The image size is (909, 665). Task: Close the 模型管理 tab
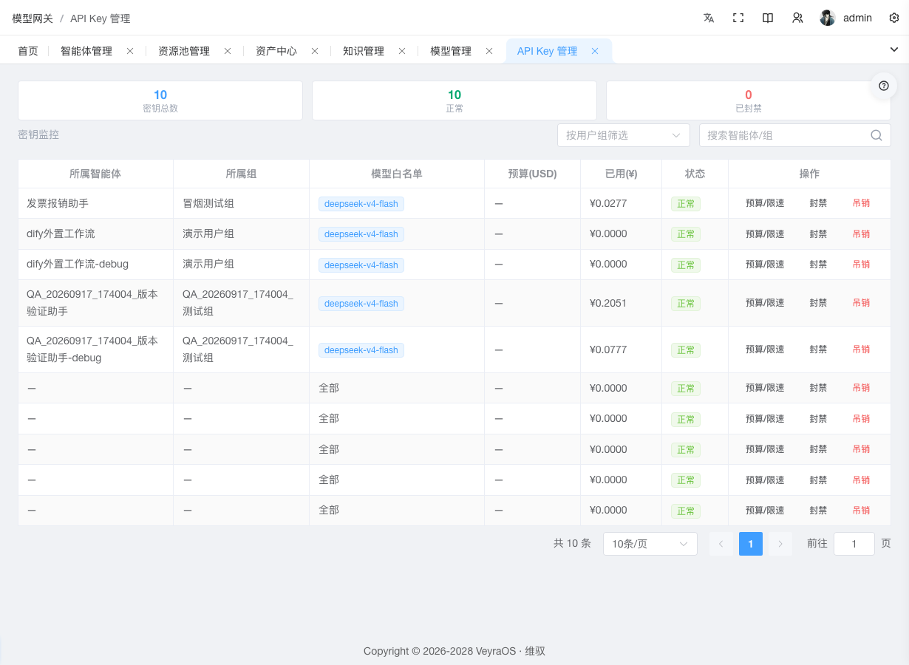489,51
